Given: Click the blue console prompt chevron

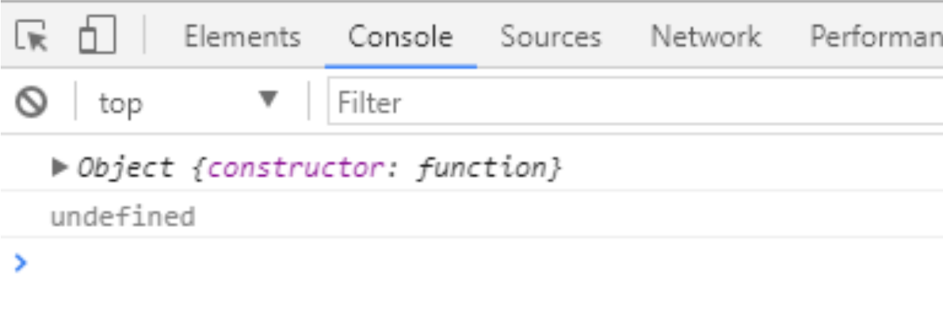Looking at the screenshot, I should point(21,262).
